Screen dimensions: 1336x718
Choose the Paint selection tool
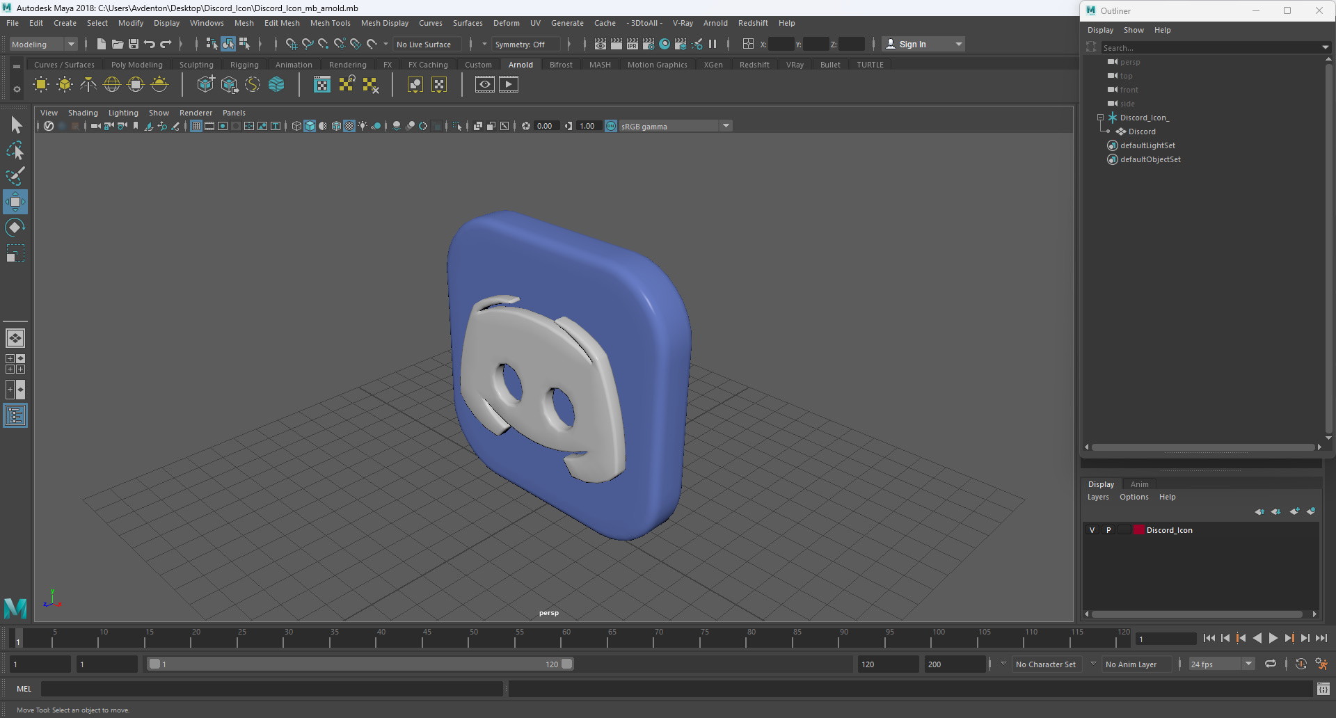point(15,176)
